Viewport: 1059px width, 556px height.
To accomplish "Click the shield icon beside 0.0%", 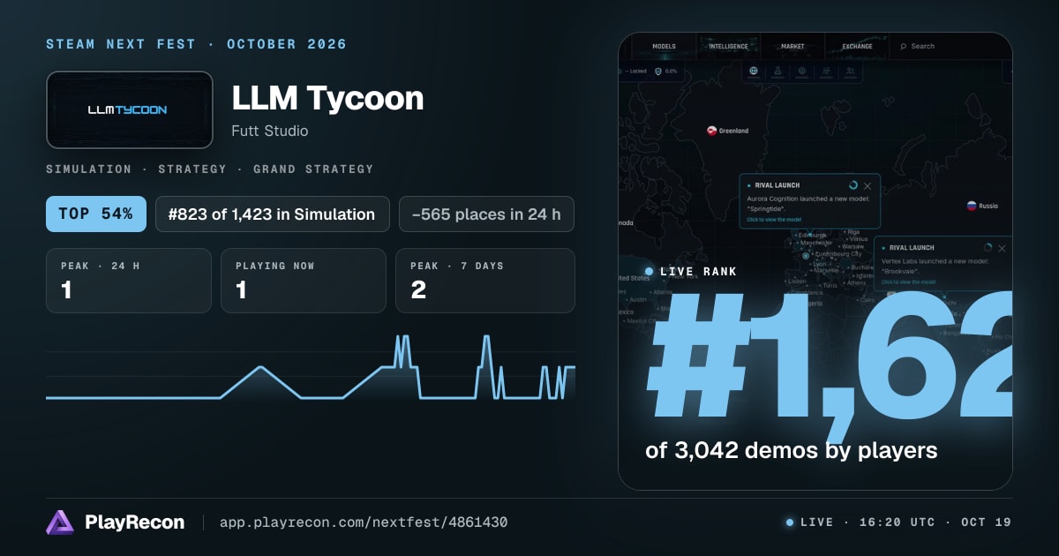I will click(658, 71).
